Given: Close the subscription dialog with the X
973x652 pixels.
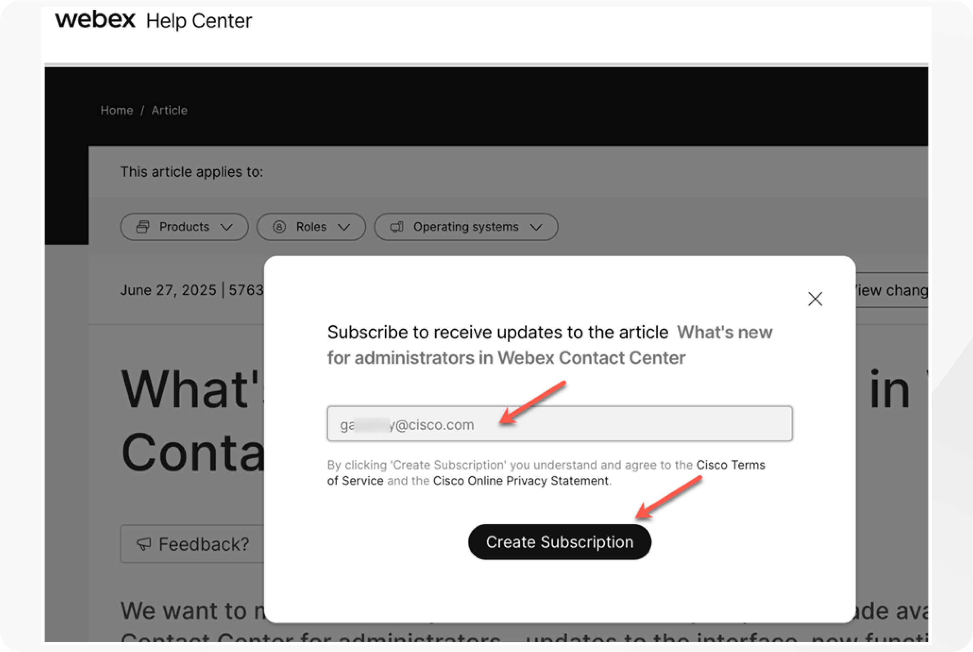Looking at the screenshot, I should point(815,299).
